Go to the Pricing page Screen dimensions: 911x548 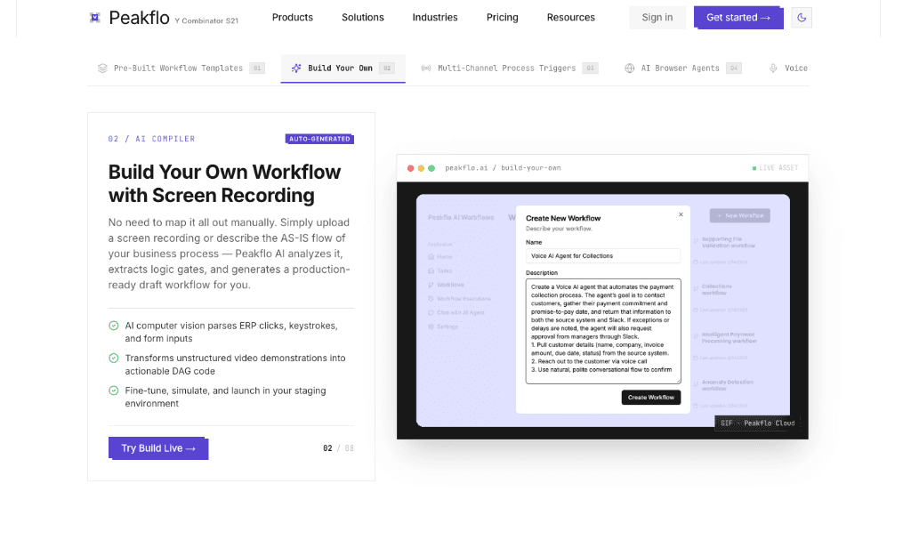[x=502, y=18]
